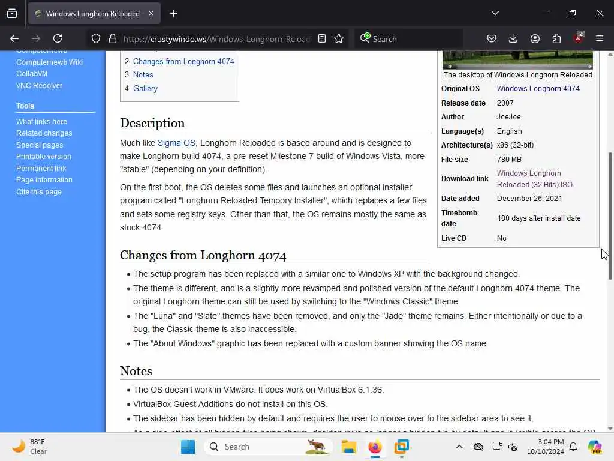Expand the list all tabs dropdown
Screen dimensions: 614x461
pyautogui.click(x=495, y=13)
